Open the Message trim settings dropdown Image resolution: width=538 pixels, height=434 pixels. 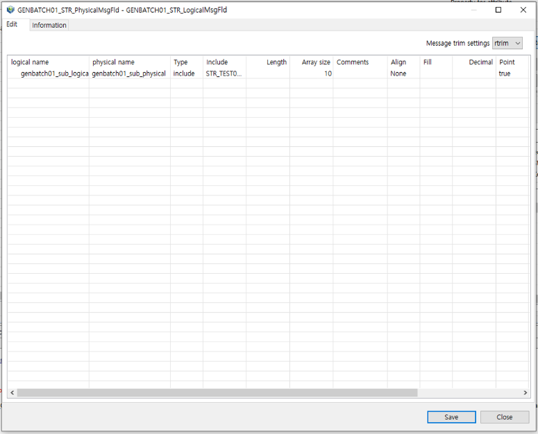click(x=507, y=44)
